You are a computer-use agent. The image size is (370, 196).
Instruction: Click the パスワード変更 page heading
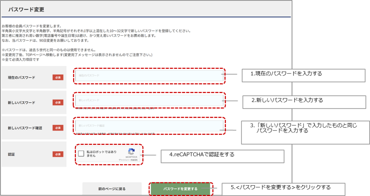tap(26, 10)
